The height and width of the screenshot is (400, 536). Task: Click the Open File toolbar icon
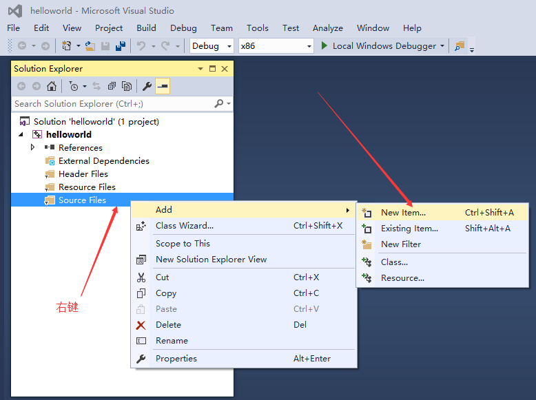(90, 46)
